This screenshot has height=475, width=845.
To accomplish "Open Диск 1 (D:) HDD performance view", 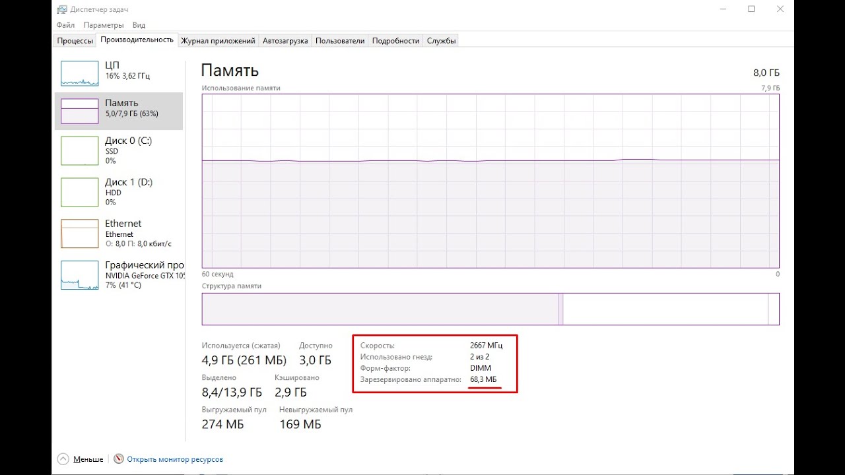I will point(79,192).
